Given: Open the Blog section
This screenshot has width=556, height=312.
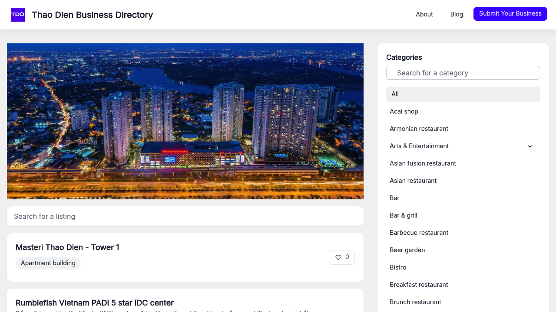Looking at the screenshot, I should click(457, 14).
